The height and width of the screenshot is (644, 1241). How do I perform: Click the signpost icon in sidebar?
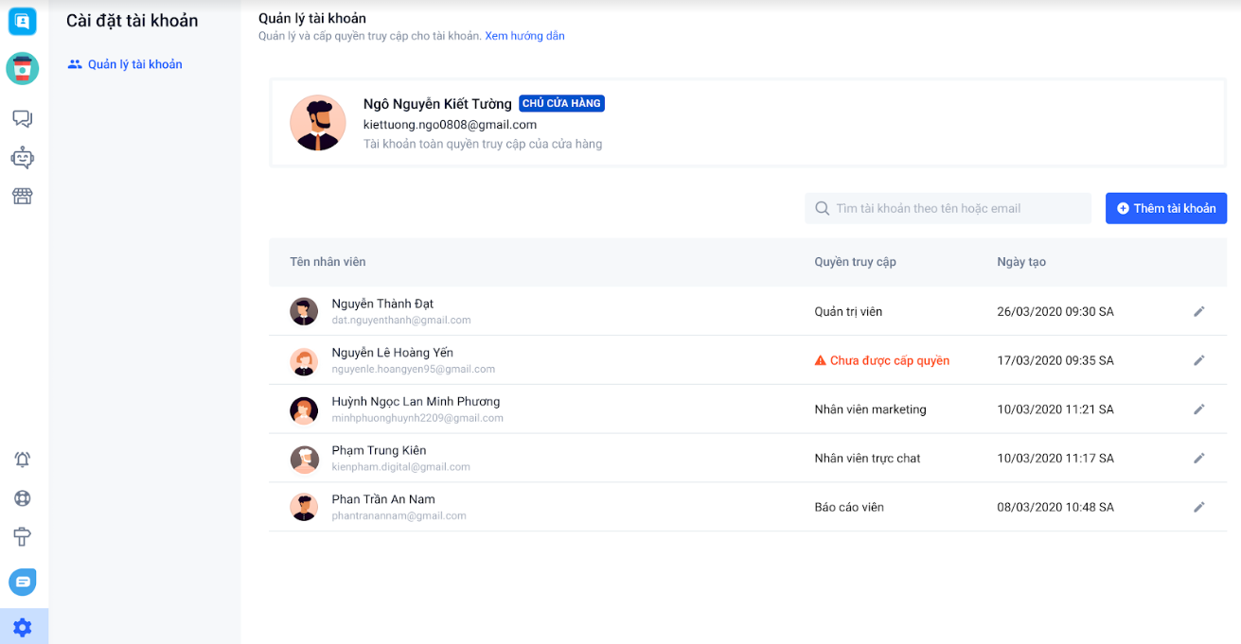(x=23, y=537)
